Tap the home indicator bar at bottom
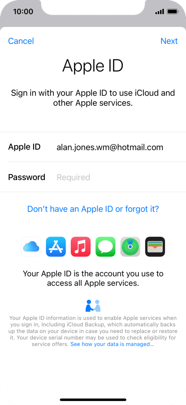This screenshot has height=405, width=186. click(93, 400)
